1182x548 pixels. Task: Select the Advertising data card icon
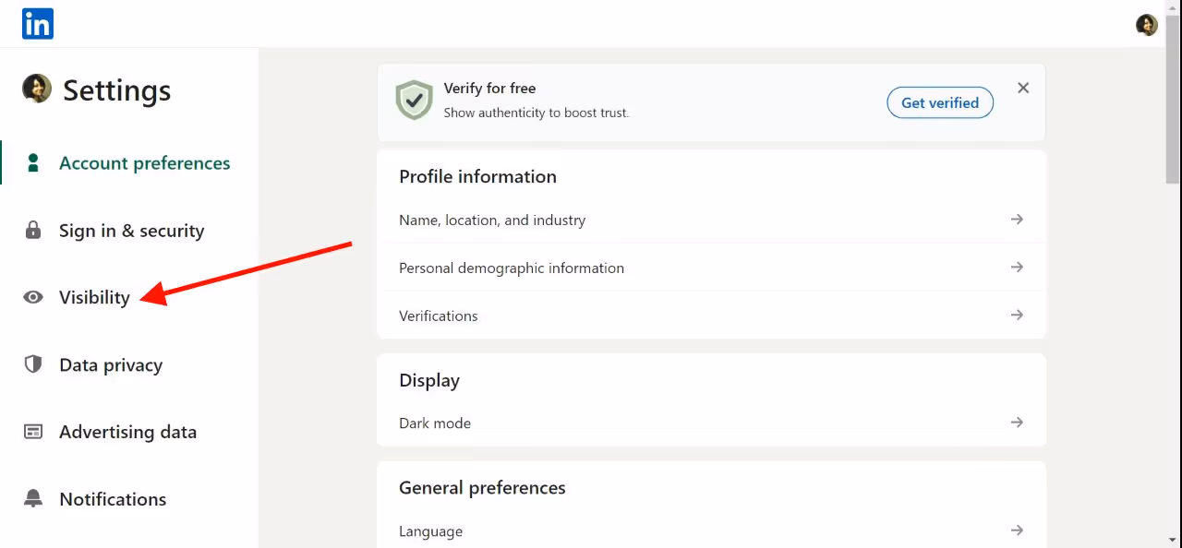[33, 431]
